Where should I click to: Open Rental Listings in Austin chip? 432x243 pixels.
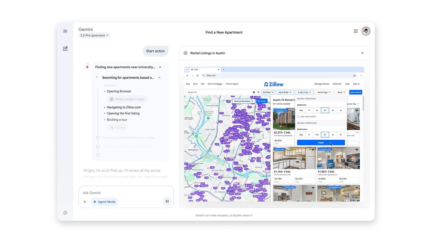click(x=127, y=99)
